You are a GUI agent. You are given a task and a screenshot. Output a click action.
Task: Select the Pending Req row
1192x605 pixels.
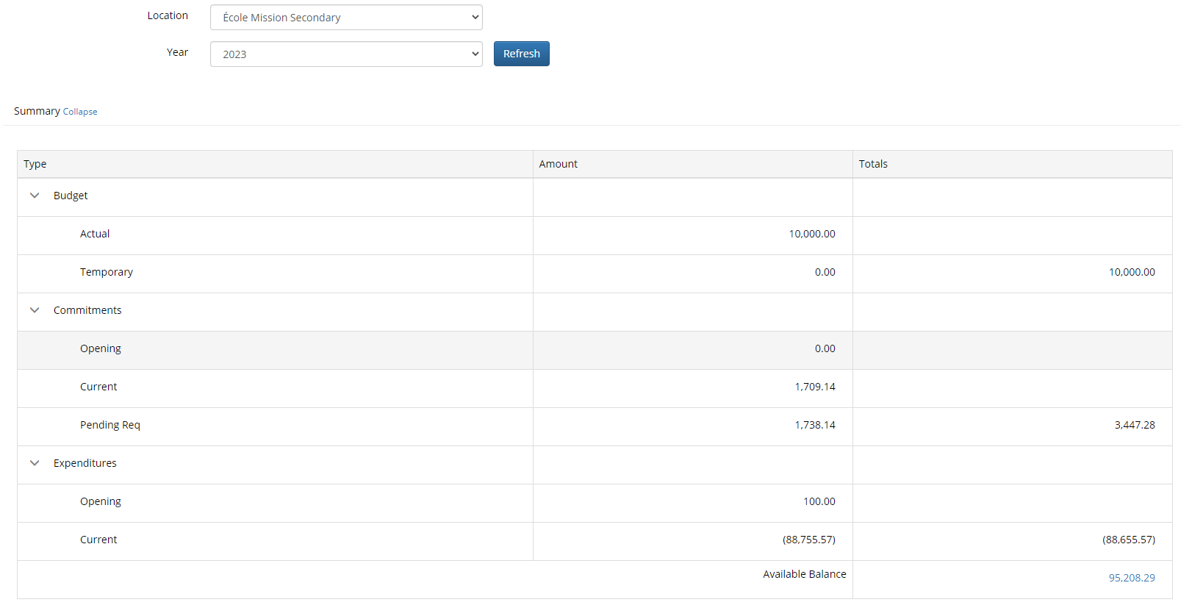110,425
